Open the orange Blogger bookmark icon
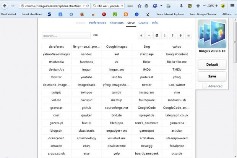Image resolution: width=237 pixels, height=158 pixels. click(x=126, y=15)
